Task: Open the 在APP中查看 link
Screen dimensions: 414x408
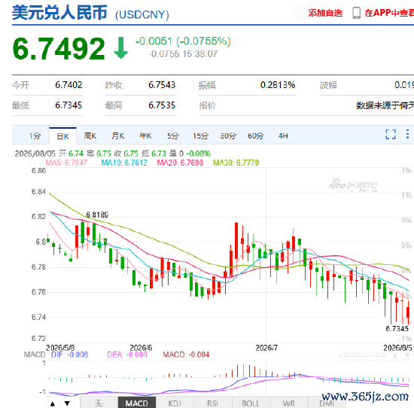Action: [389, 13]
